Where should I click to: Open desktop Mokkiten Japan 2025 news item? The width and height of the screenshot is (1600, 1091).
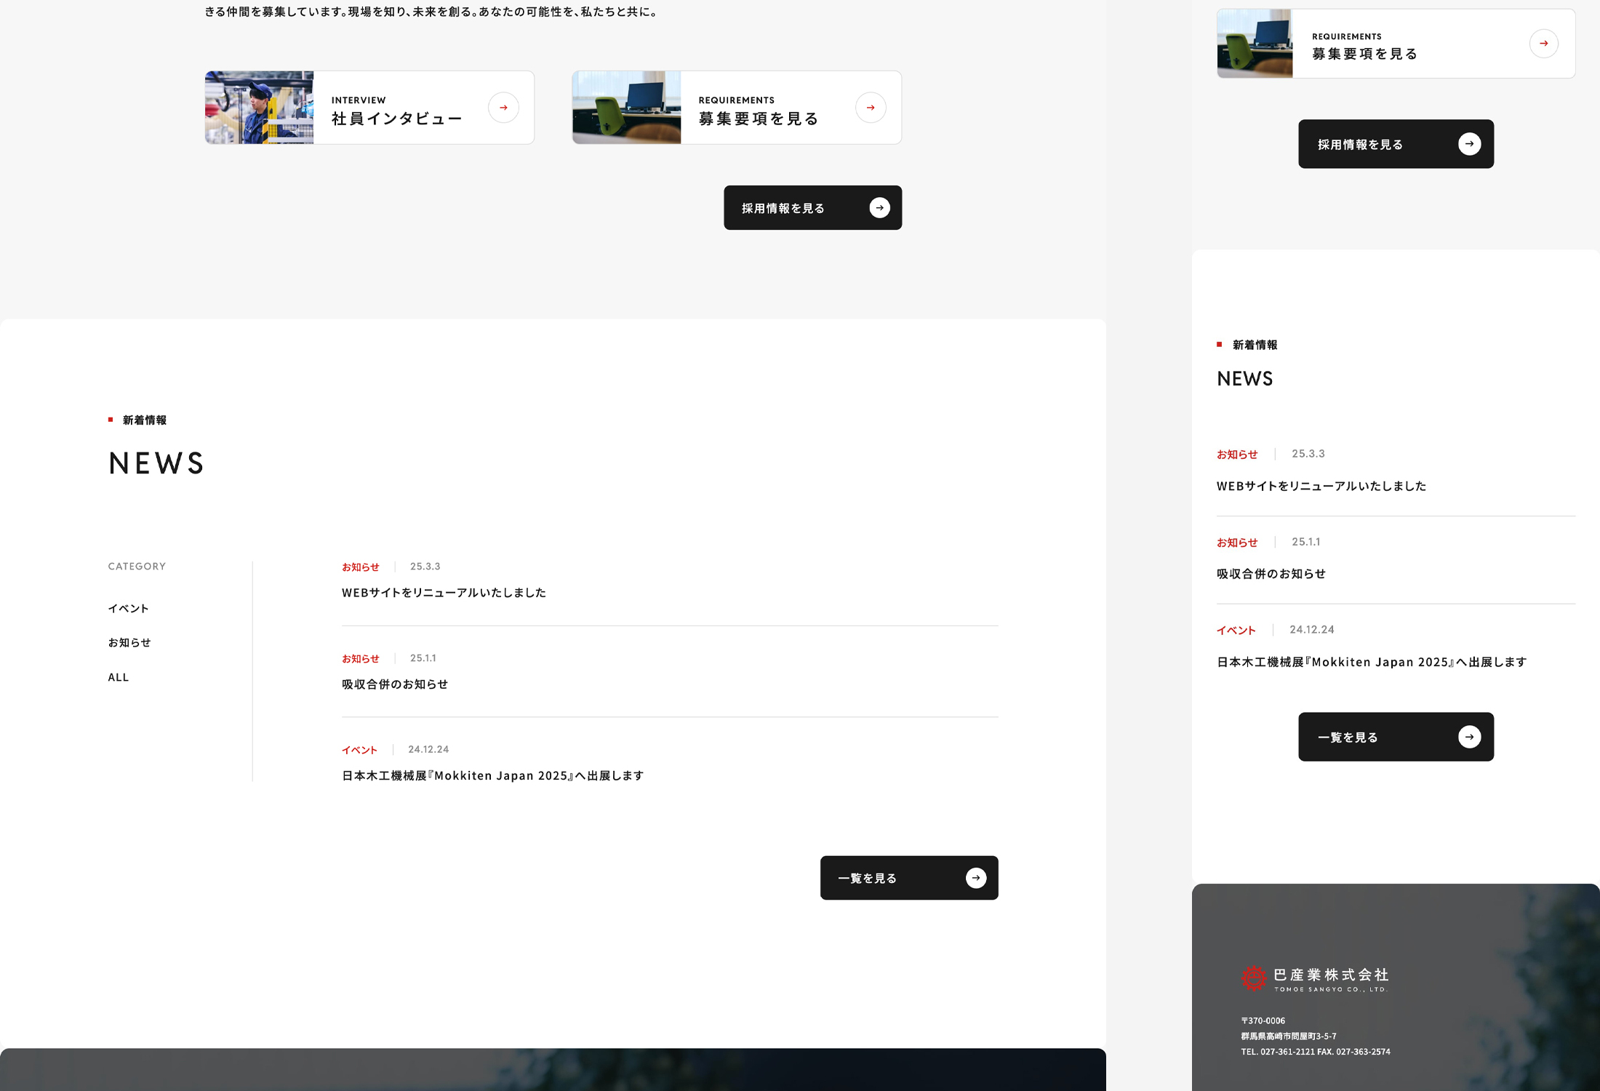pos(492,776)
